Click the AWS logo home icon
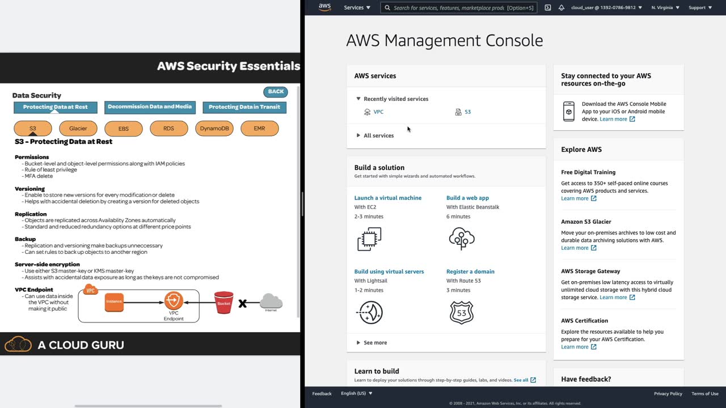The width and height of the screenshot is (726, 408). (324, 7)
